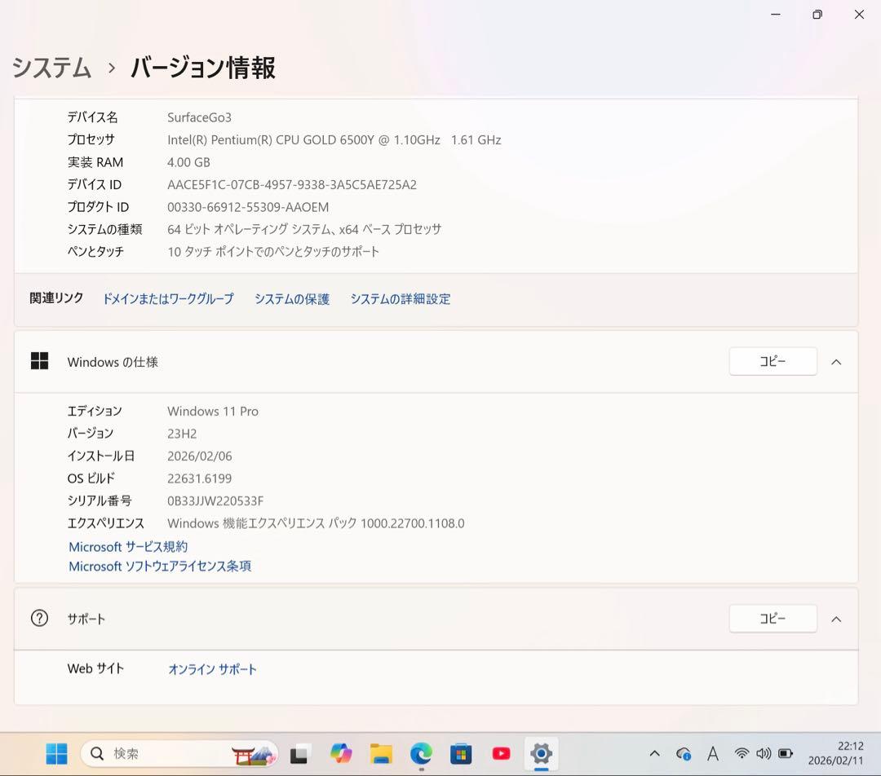Click edition value Windows 11 Pro
Image resolution: width=881 pixels, height=776 pixels.
coord(213,411)
